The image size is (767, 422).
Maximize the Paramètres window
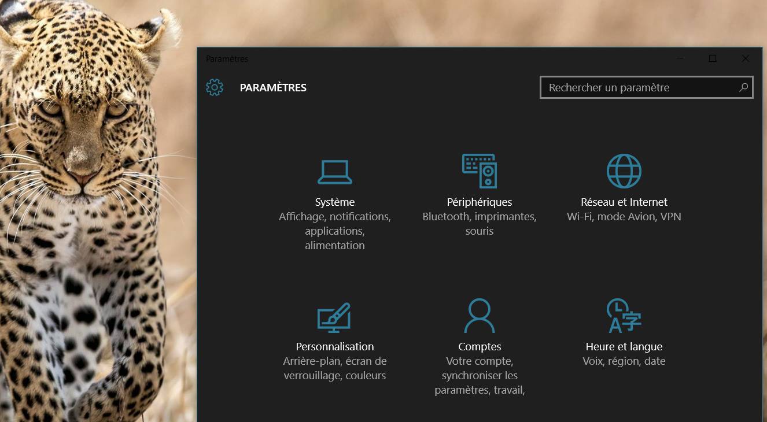[x=713, y=58]
